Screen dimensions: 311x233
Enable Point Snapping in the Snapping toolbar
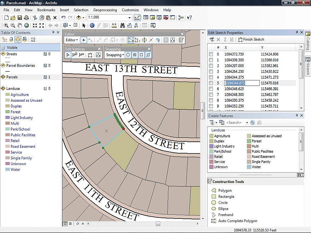[x=128, y=55]
